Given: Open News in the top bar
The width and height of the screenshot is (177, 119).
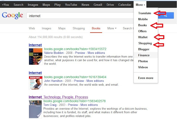Looking at the screenshot, I should [85, 5].
